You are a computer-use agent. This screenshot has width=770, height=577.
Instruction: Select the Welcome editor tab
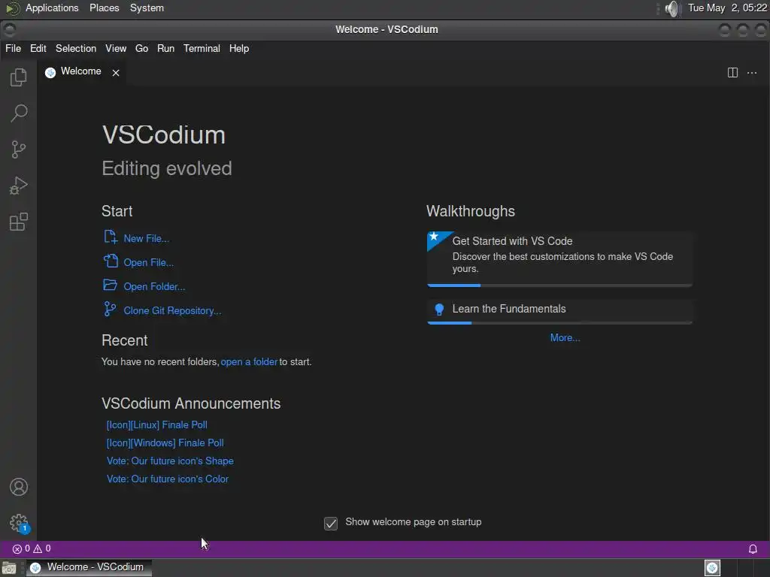[x=81, y=72]
